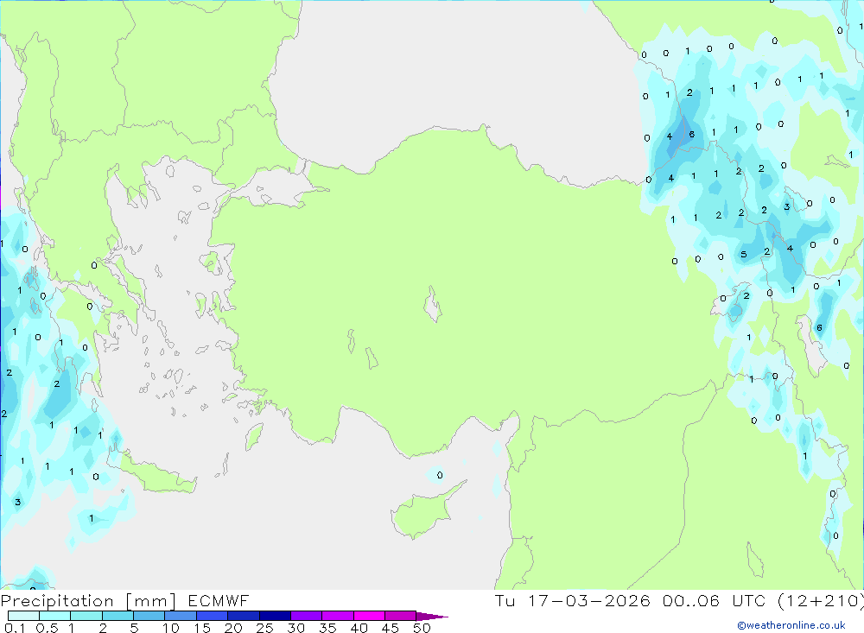The image size is (864, 633).
Task: Click the '0.5' legend scale label
Action: click(x=47, y=628)
